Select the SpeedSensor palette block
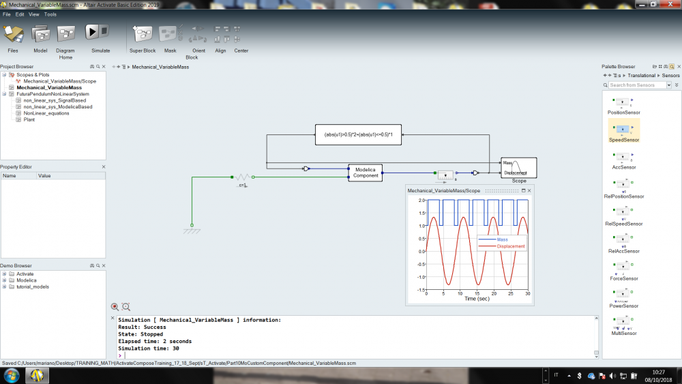This screenshot has width=682, height=384. [624, 132]
